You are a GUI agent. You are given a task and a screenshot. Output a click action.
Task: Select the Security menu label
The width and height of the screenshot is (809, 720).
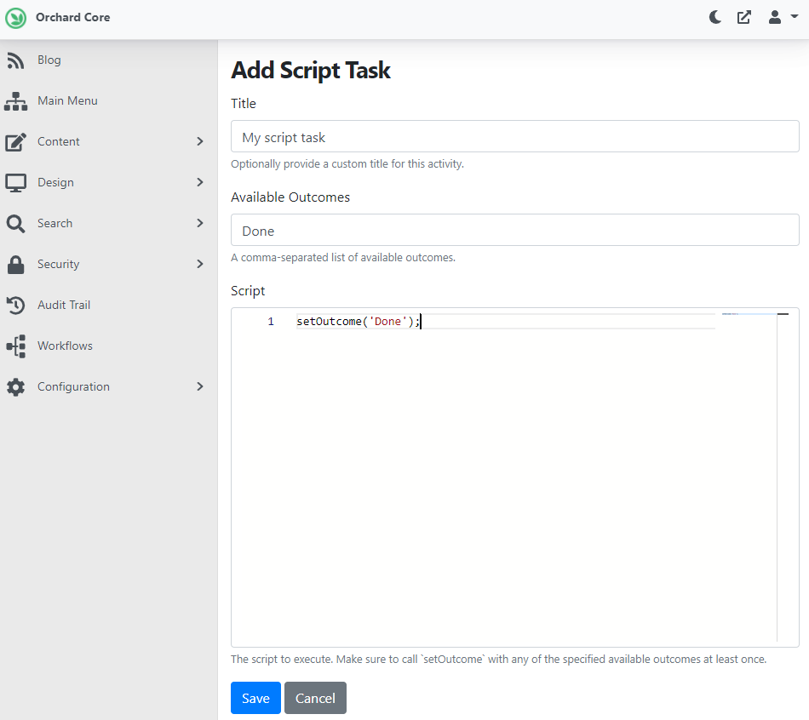tap(58, 264)
